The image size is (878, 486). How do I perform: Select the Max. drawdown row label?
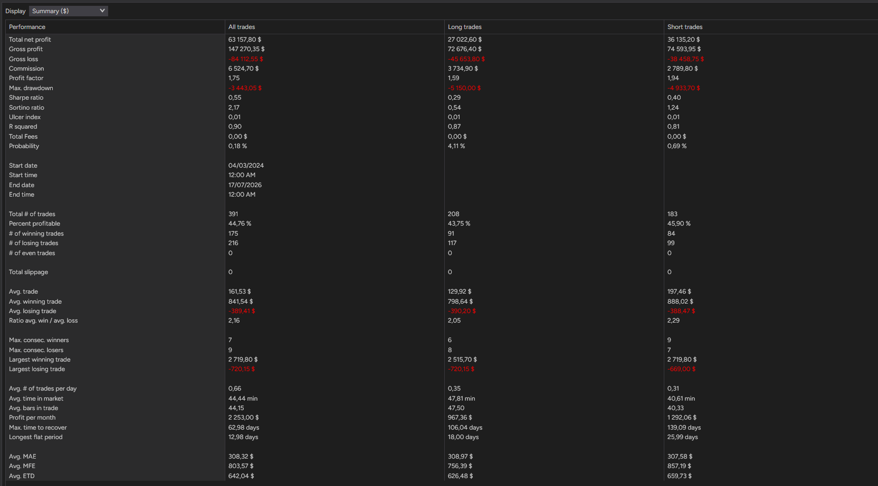pyautogui.click(x=31, y=88)
